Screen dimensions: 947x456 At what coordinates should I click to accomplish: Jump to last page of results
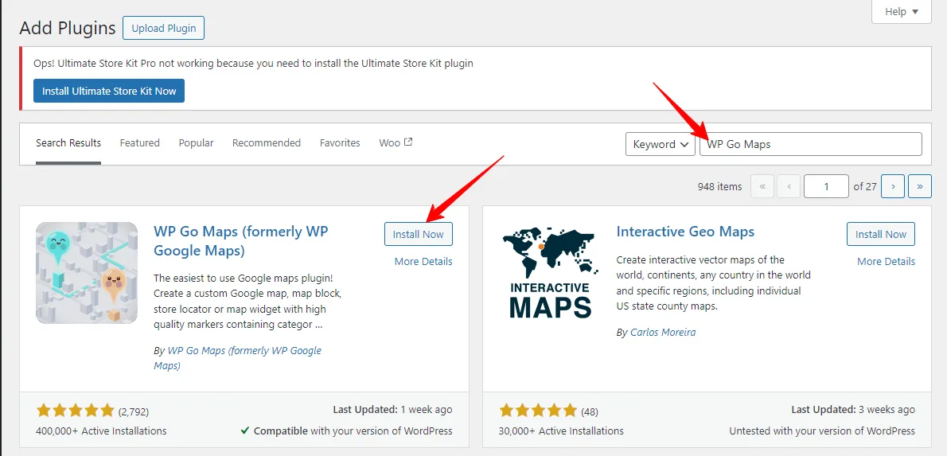919,187
